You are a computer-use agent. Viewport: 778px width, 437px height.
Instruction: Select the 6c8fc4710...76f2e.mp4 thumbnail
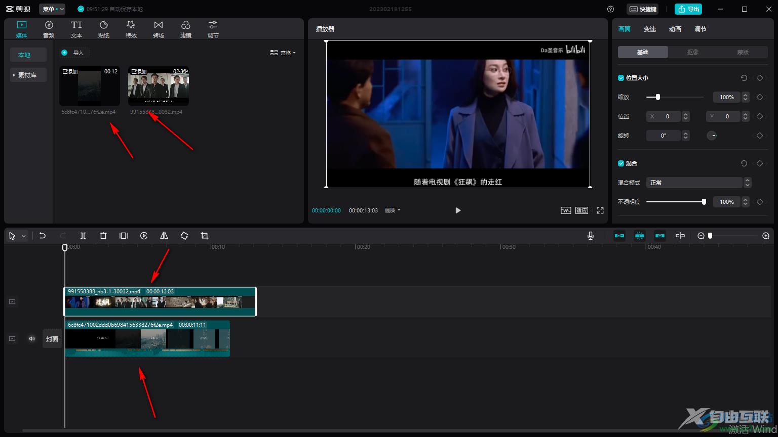coord(90,86)
